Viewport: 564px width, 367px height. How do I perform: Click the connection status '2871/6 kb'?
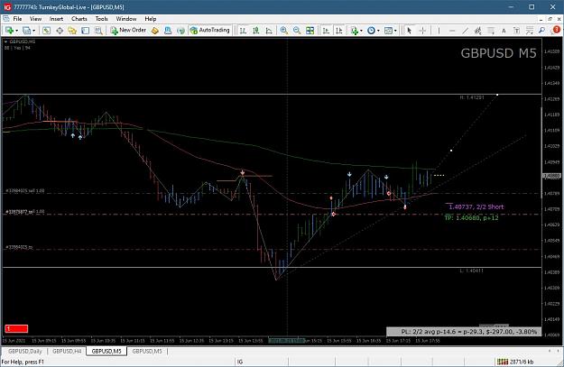click(x=514, y=362)
